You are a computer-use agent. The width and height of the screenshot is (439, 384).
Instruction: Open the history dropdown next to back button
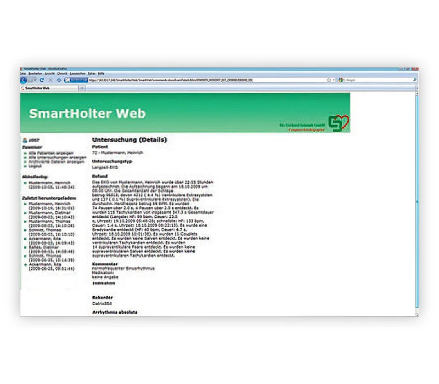coord(35,80)
